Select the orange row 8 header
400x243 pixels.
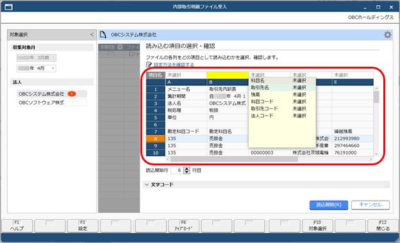156,138
